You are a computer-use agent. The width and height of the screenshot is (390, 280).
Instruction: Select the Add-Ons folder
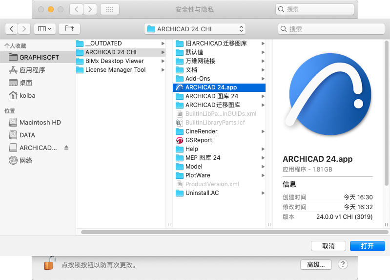(x=219, y=79)
